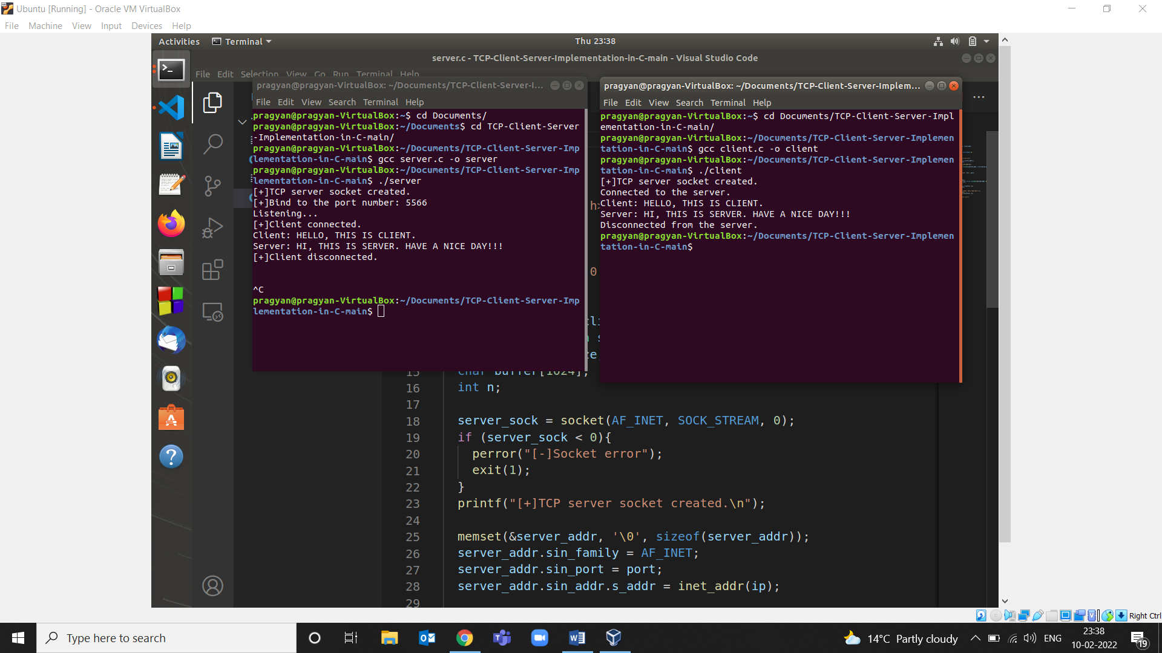This screenshot has height=653, width=1162.
Task: Open Google Chrome from the Windows taskbar
Action: [464, 637]
